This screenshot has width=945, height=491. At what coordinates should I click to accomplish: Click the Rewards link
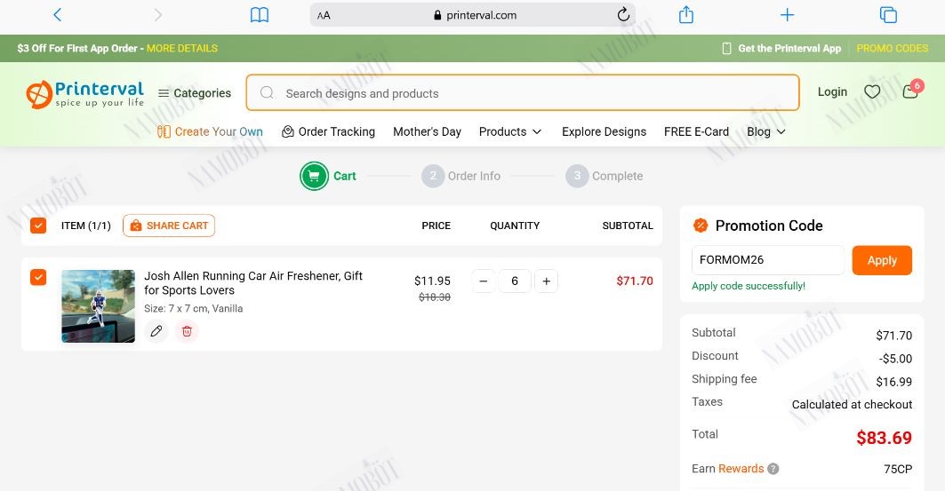coord(741,469)
